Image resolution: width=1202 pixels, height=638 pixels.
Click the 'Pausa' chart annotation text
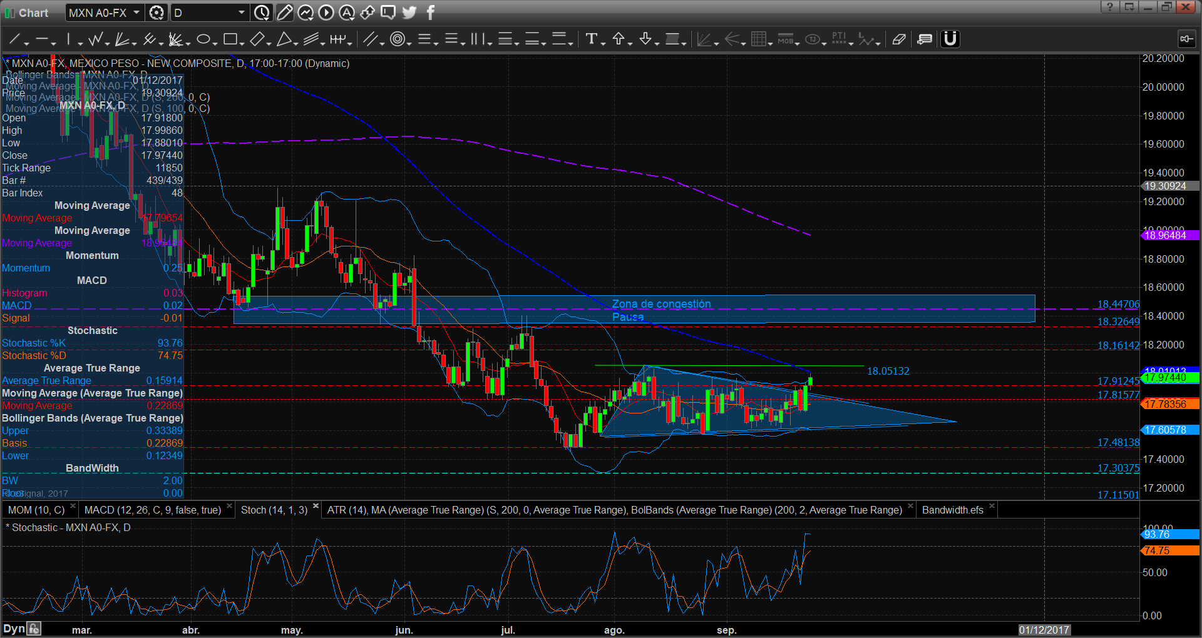coord(628,316)
